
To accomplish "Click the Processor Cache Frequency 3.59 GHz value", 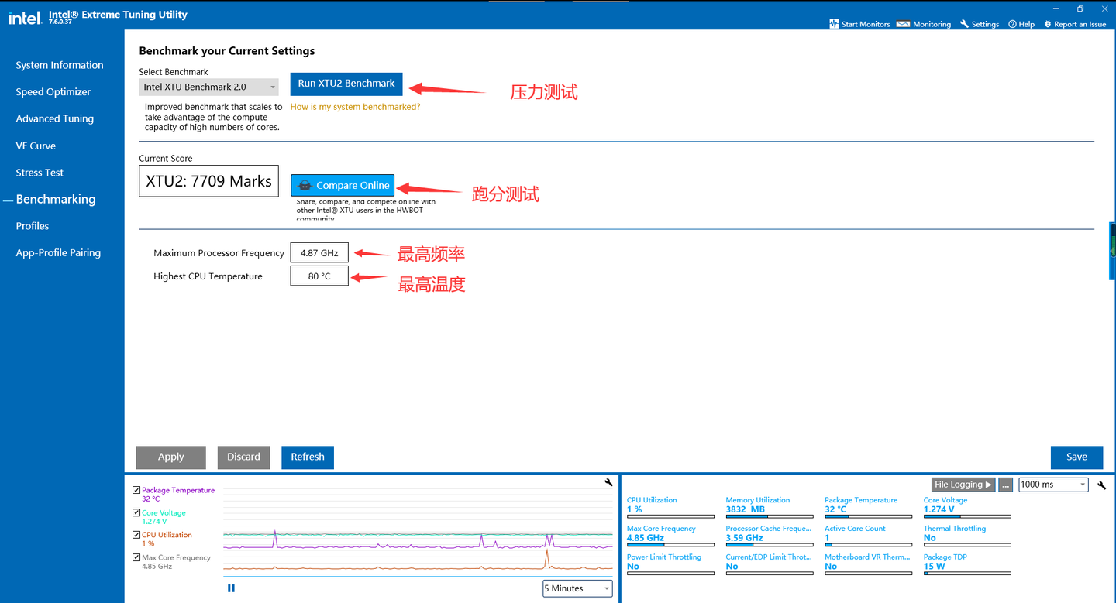I will (x=745, y=538).
